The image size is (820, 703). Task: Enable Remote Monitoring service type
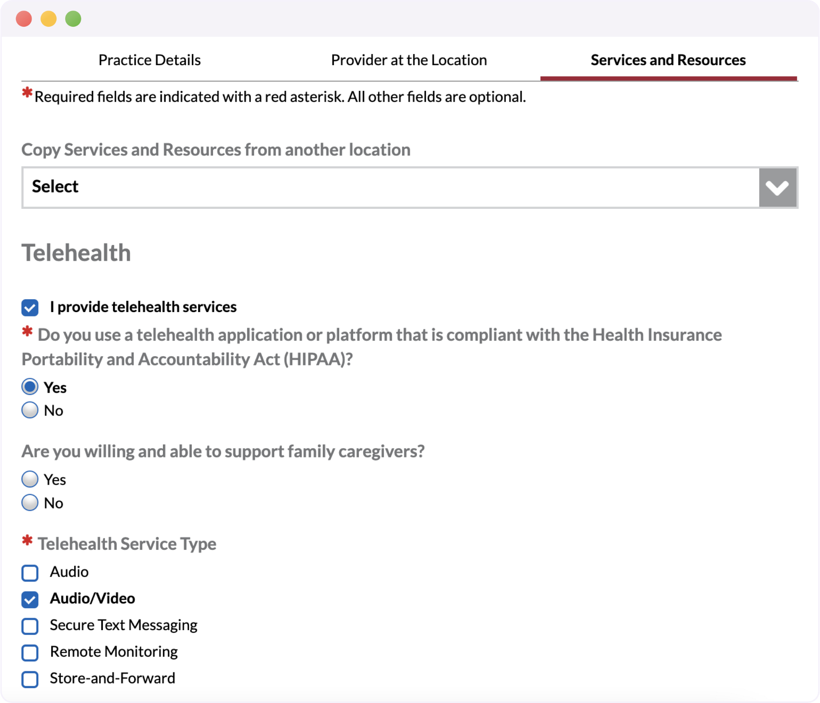tap(30, 652)
